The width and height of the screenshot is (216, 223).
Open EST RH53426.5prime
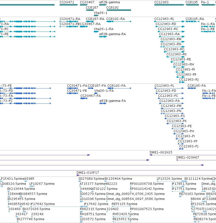[x=126, y=214]
